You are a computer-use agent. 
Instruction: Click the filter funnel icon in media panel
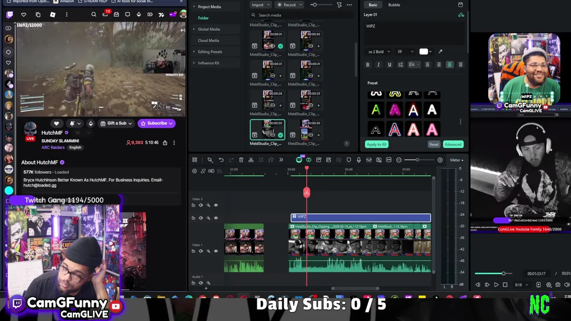[x=339, y=5]
